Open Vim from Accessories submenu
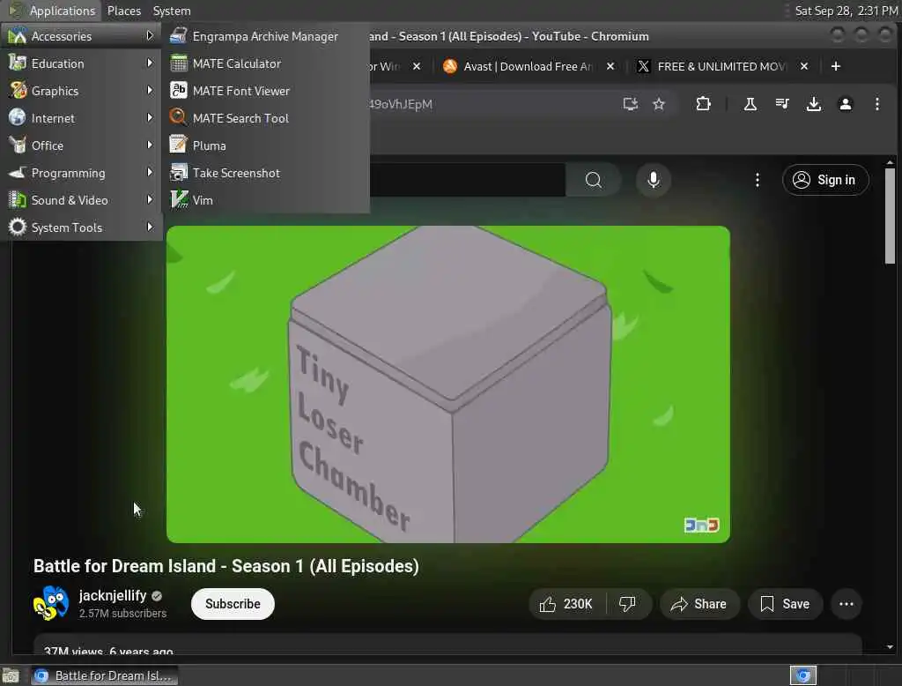Image resolution: width=902 pixels, height=686 pixels. click(265, 200)
